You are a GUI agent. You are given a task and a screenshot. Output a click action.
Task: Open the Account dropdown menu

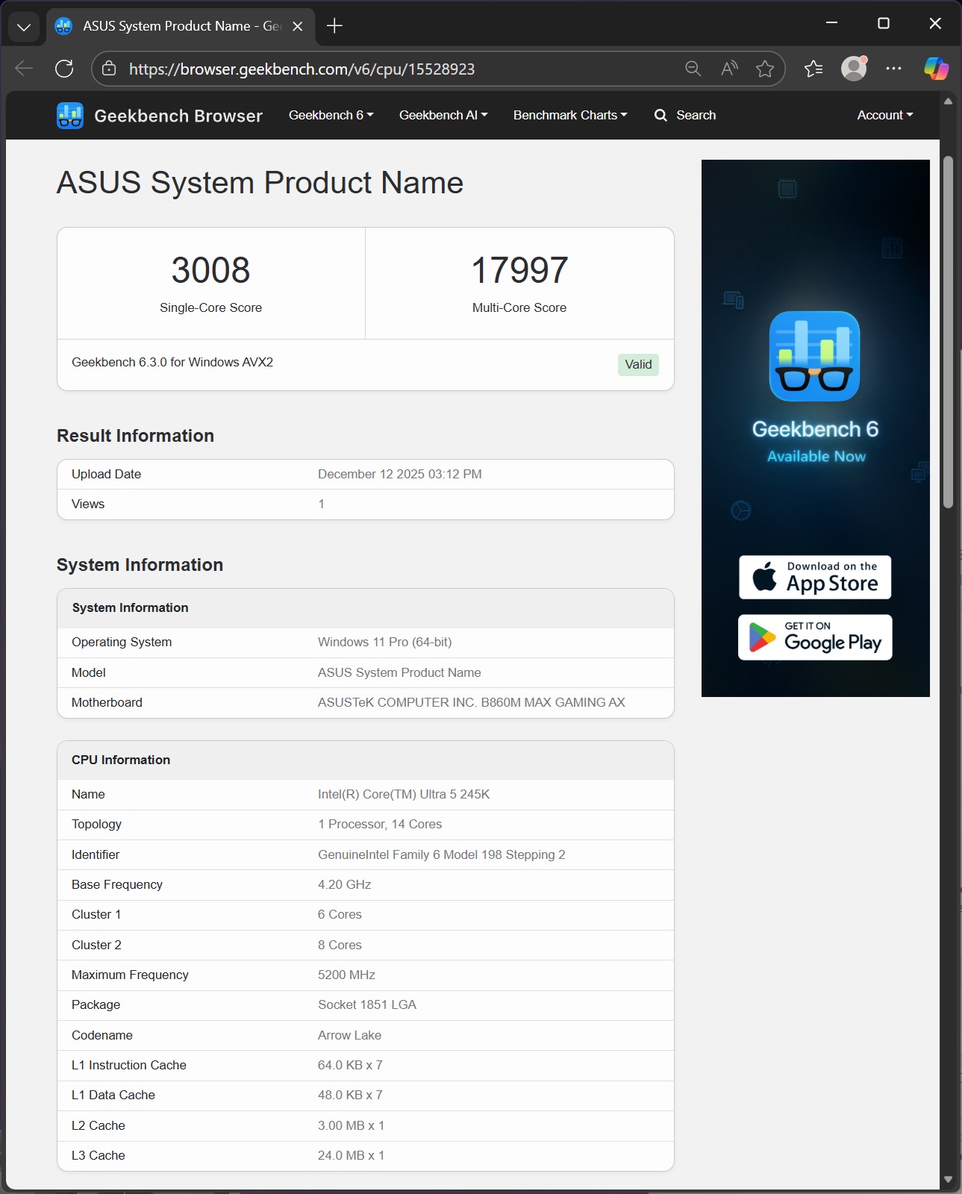(884, 115)
